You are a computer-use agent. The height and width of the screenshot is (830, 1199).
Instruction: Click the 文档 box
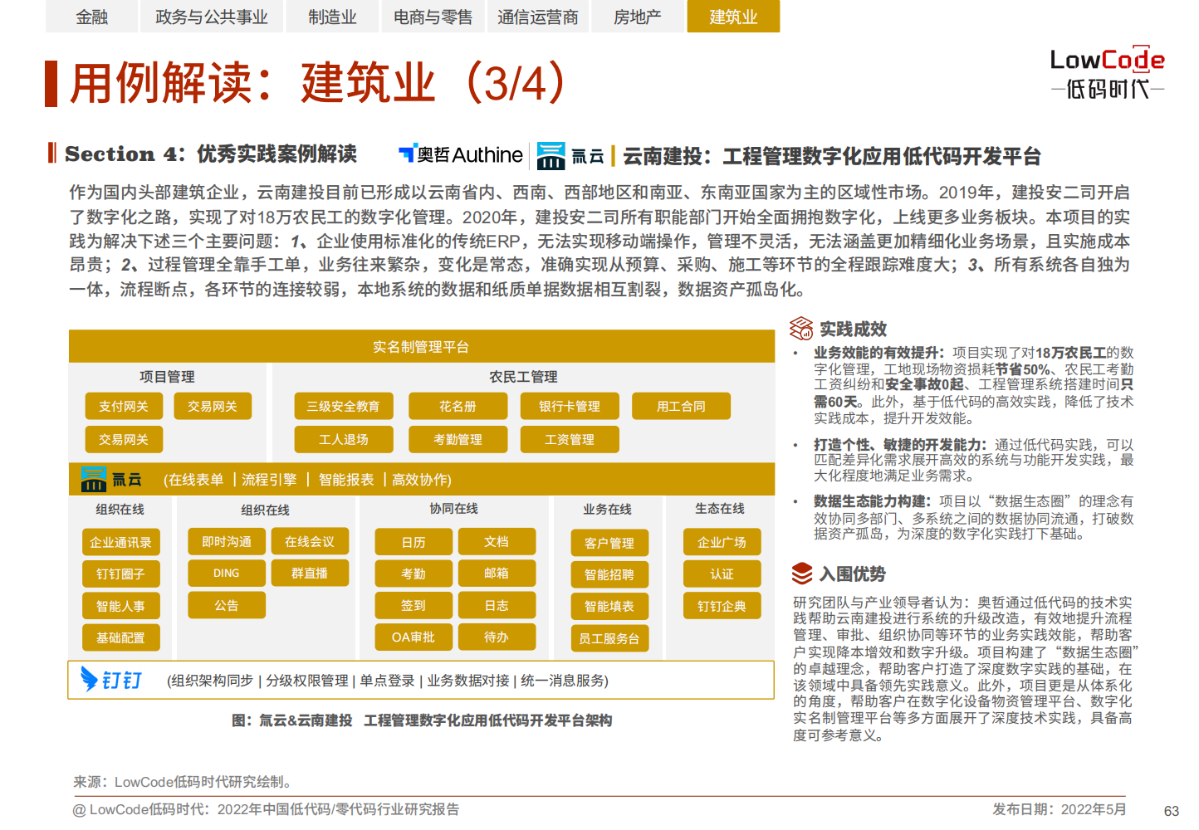(497, 541)
